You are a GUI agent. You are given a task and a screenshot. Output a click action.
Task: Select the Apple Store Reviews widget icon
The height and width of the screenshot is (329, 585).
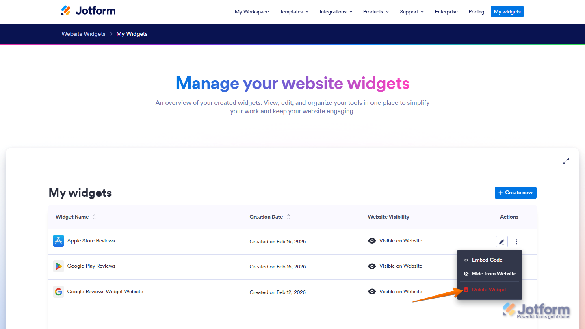(58, 240)
